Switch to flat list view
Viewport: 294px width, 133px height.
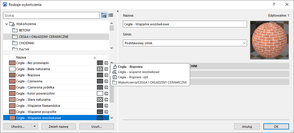click(111, 15)
